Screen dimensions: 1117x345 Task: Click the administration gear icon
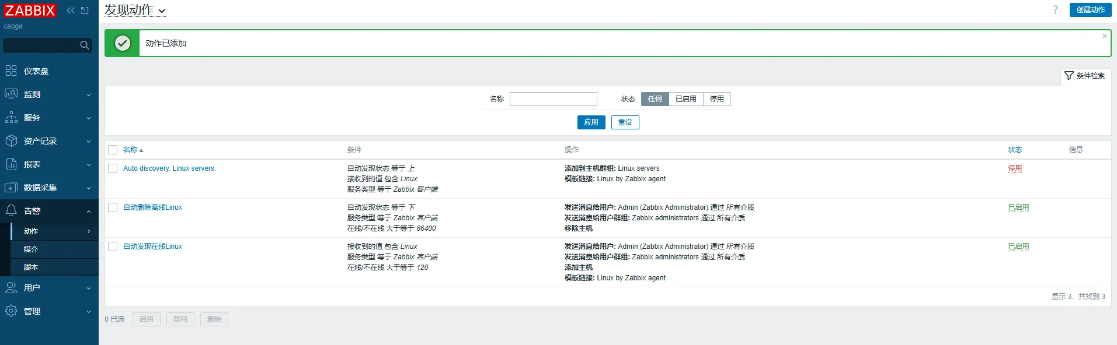[11, 311]
